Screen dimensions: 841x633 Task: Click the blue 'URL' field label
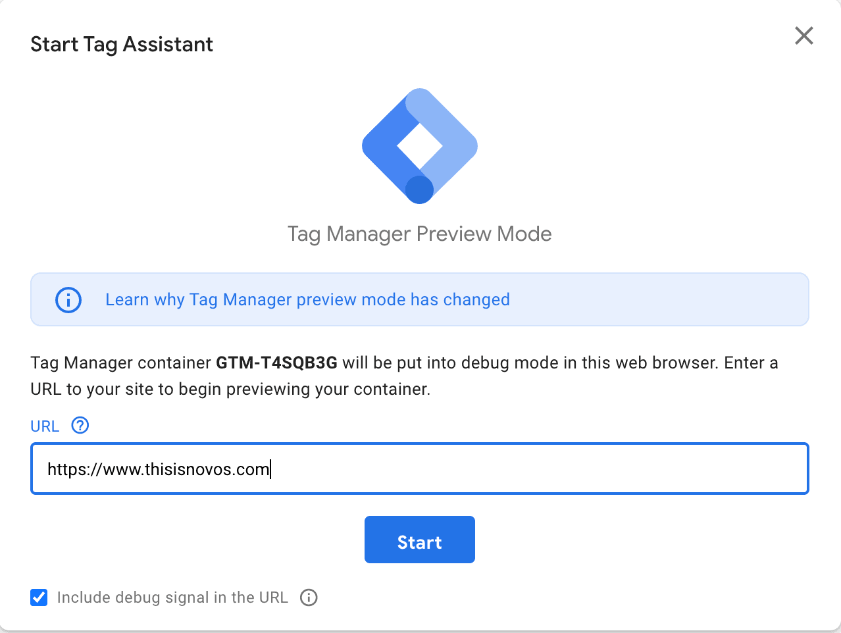click(x=45, y=426)
